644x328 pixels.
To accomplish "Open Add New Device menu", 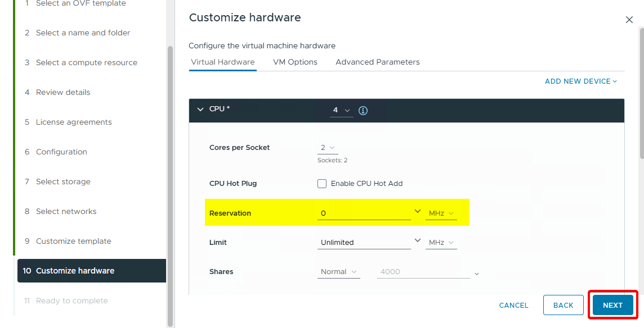I will point(580,81).
